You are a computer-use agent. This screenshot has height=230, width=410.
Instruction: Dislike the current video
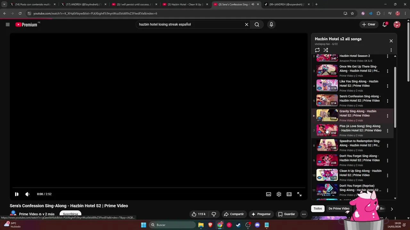click(x=214, y=214)
